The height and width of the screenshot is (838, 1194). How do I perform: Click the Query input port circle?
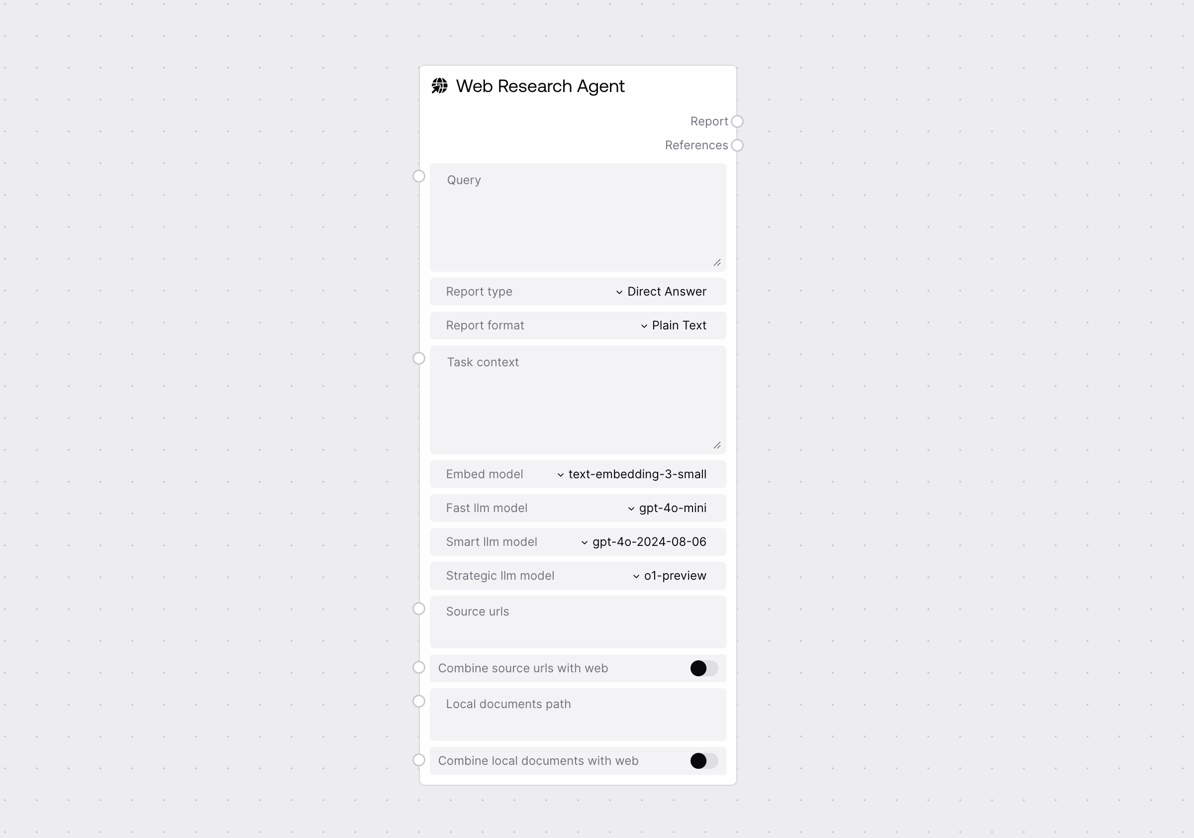click(x=419, y=176)
